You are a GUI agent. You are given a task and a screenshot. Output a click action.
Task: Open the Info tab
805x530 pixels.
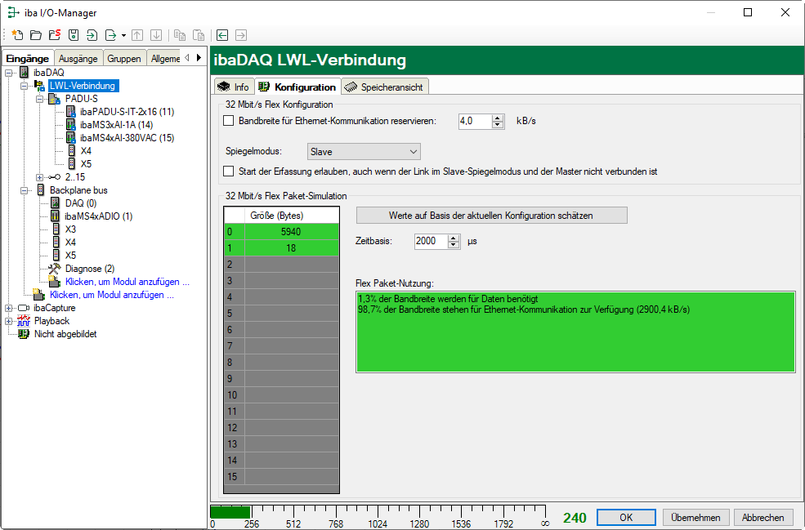tap(234, 87)
